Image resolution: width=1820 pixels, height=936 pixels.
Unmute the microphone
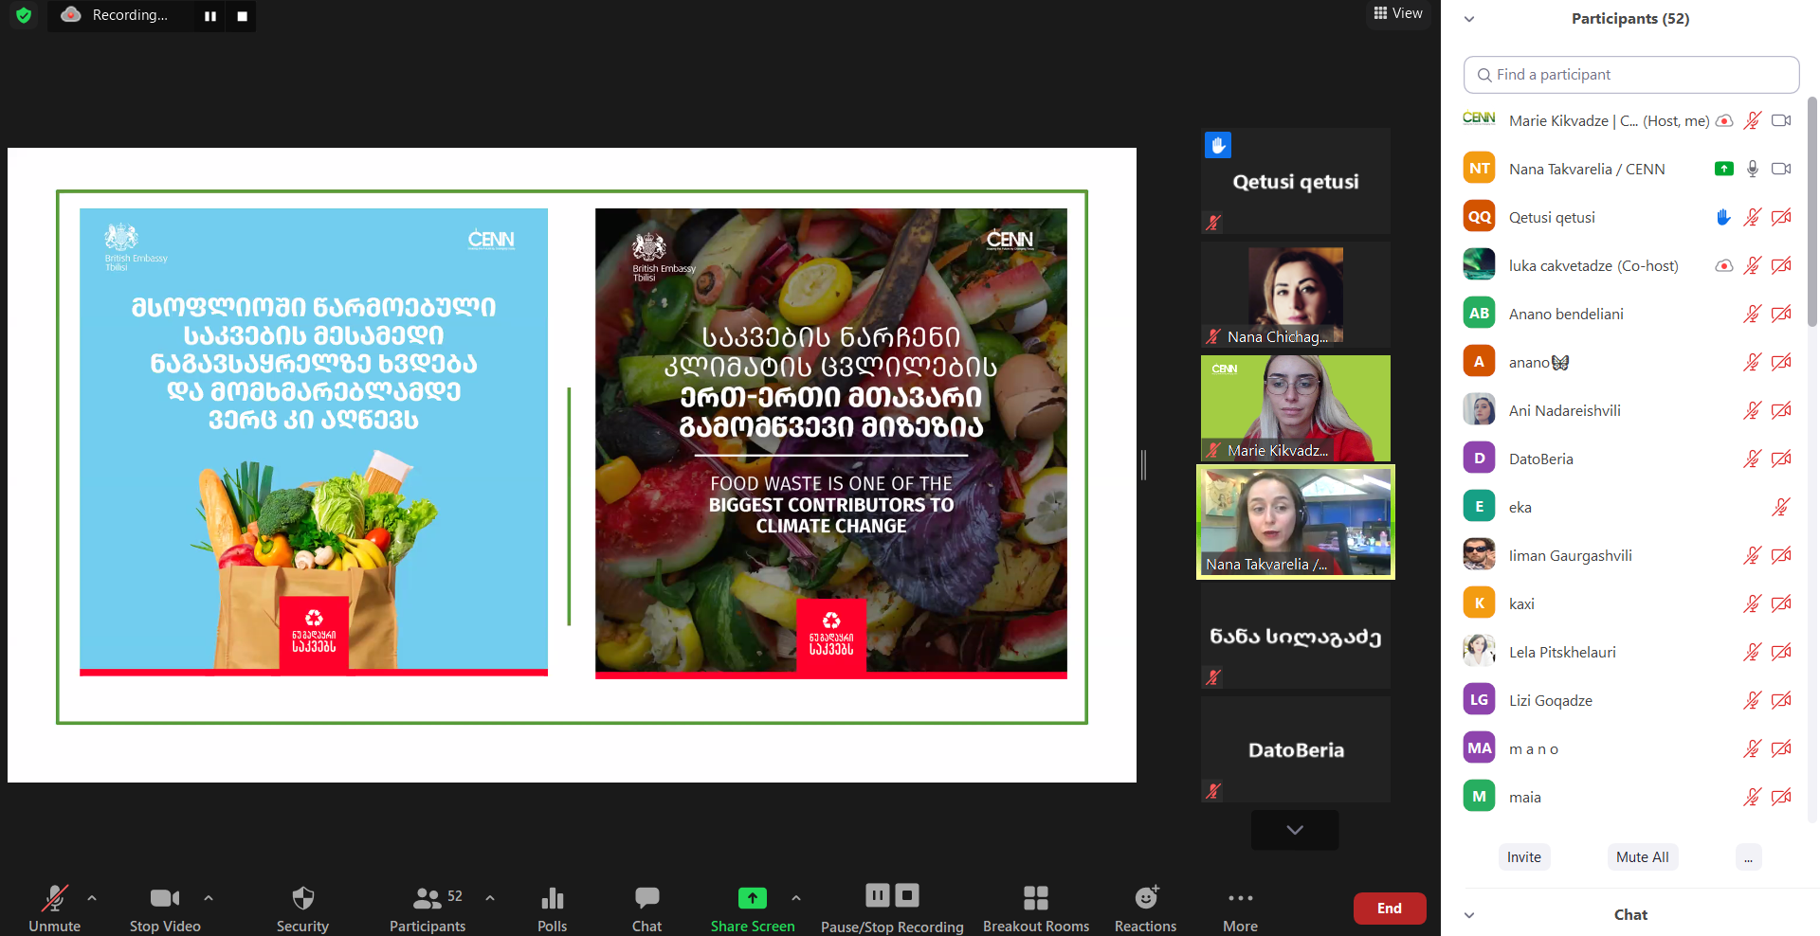click(x=54, y=898)
